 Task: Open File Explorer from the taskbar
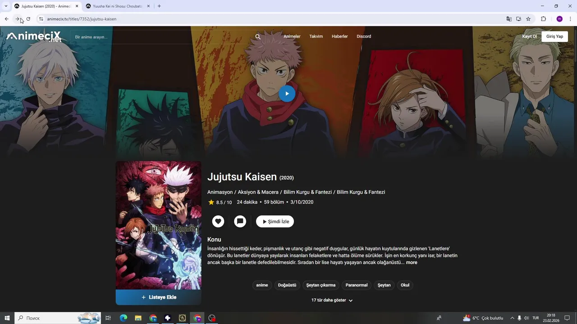pyautogui.click(x=138, y=318)
